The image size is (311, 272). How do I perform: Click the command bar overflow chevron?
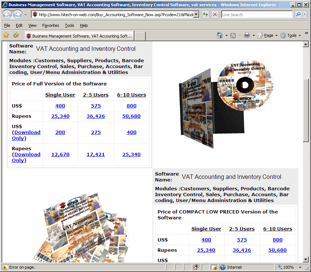[307, 33]
